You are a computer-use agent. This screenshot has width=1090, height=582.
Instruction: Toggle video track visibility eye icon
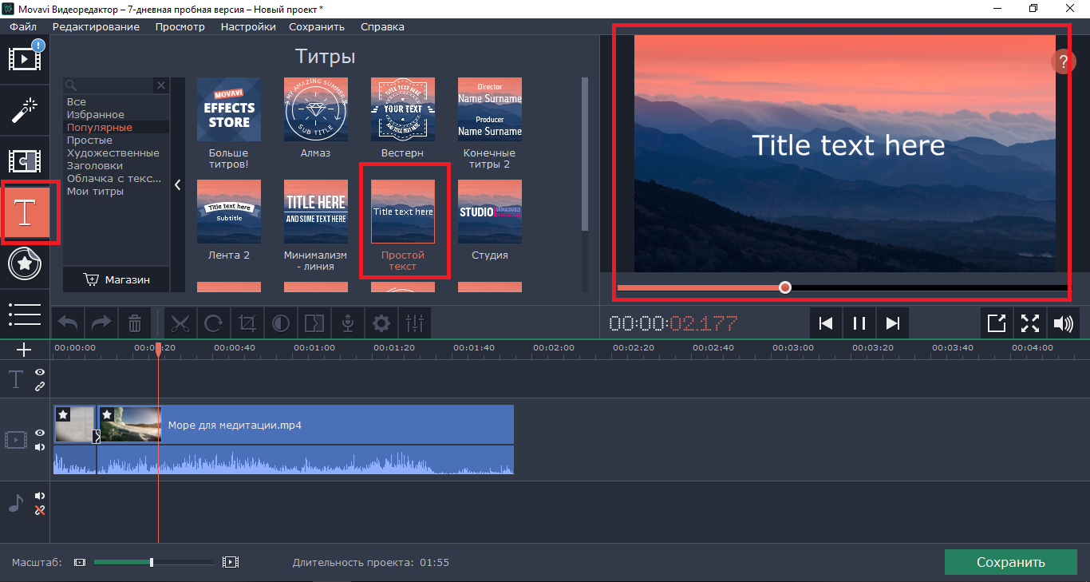point(40,433)
